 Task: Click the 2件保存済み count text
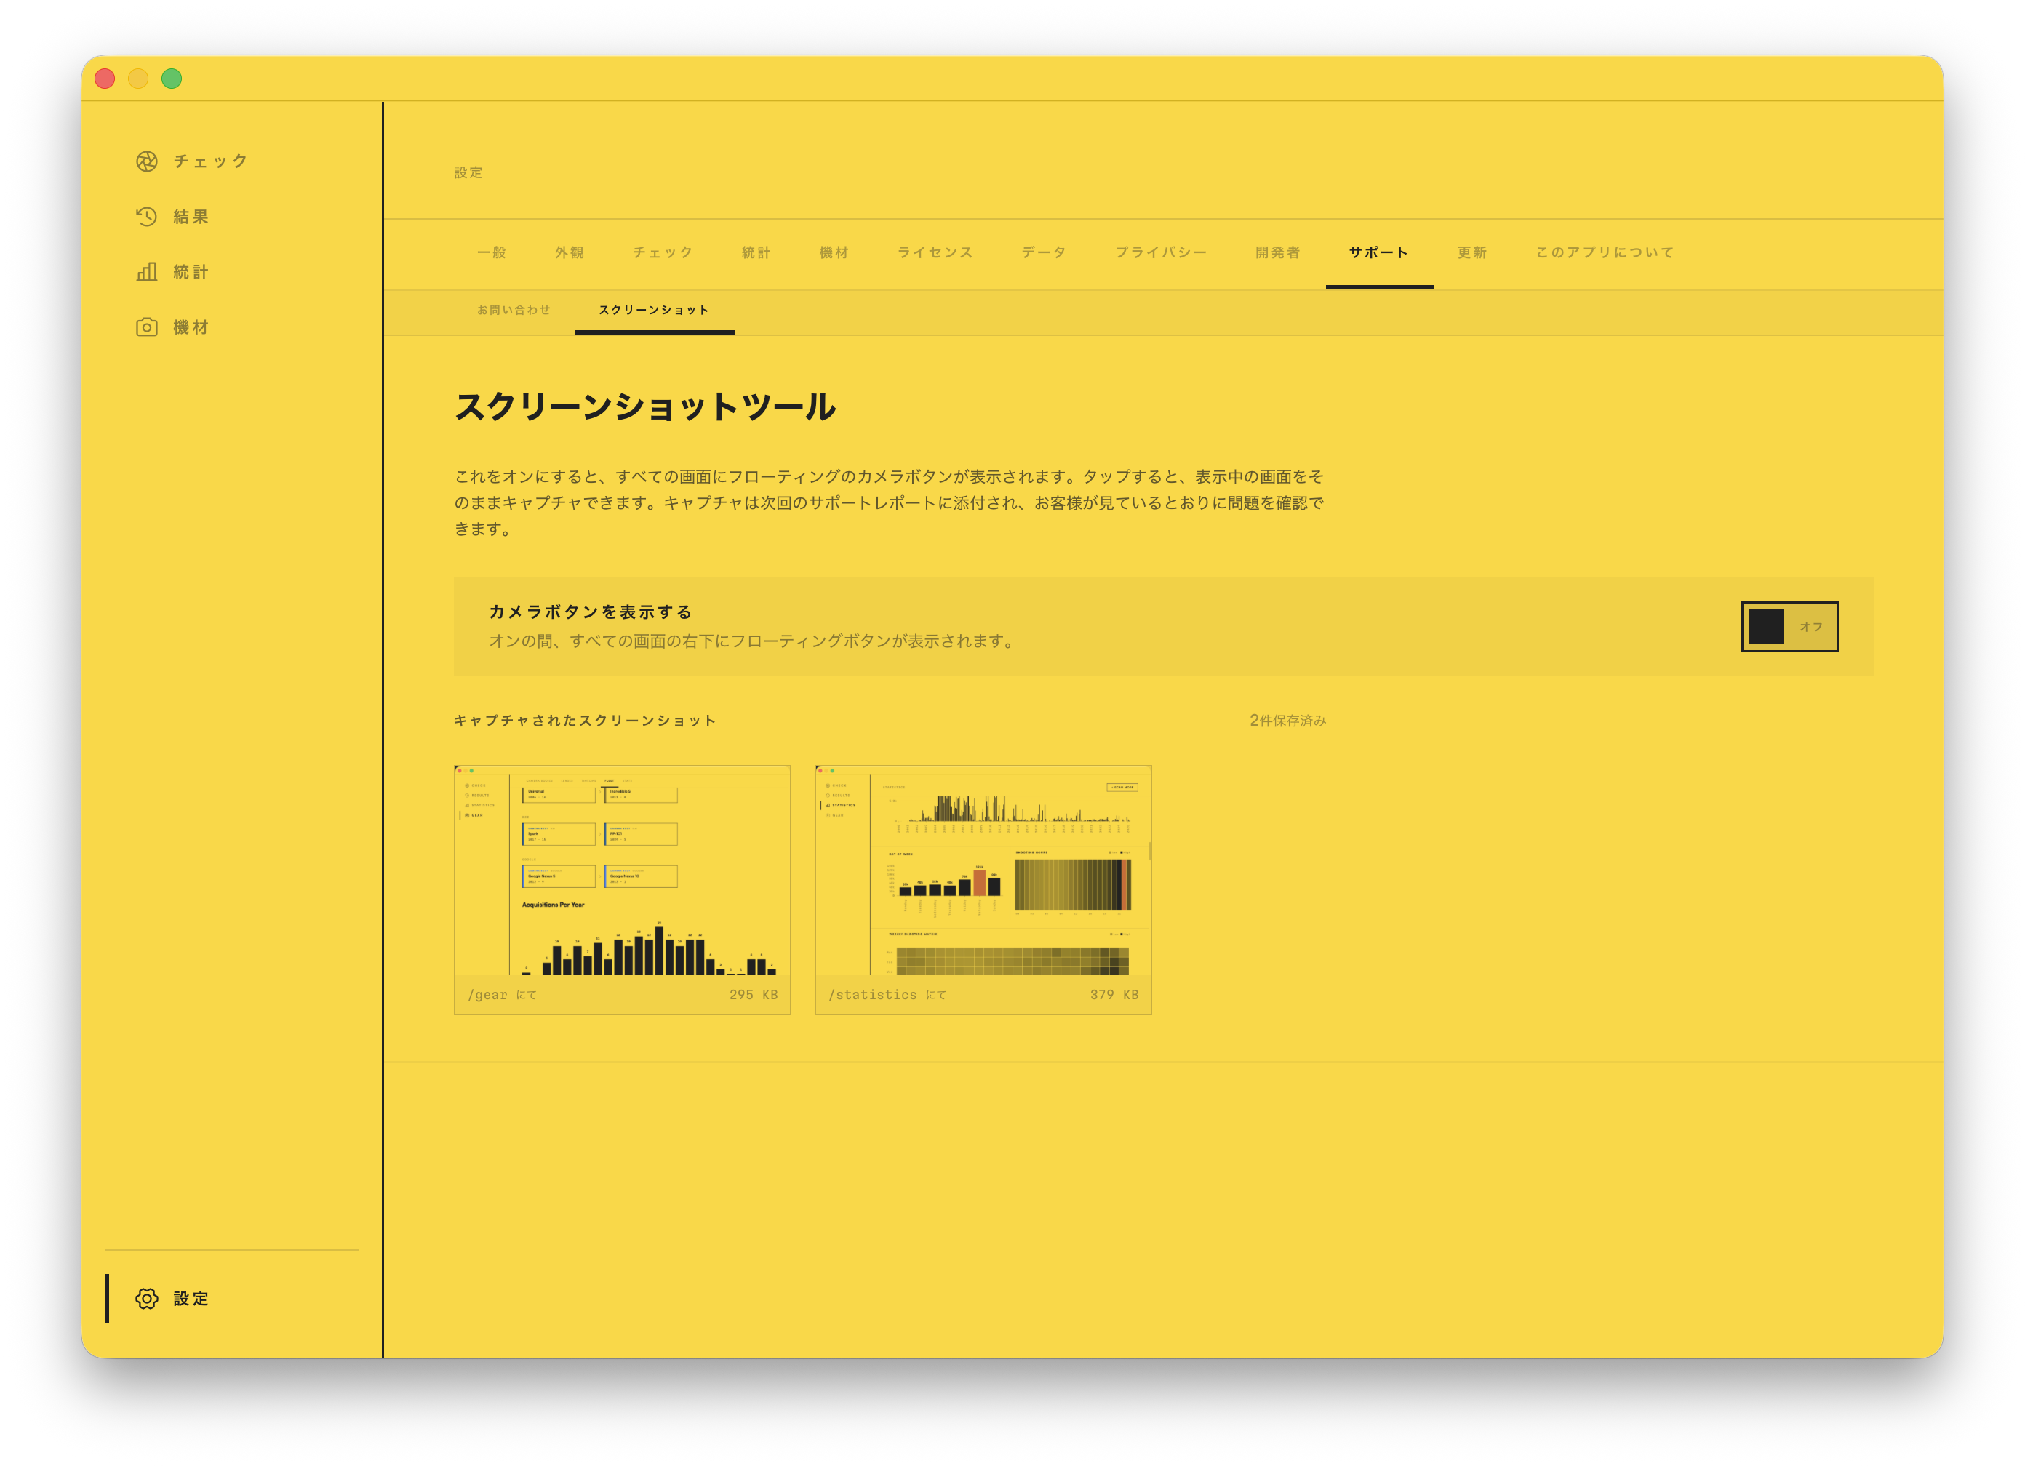click(1287, 721)
